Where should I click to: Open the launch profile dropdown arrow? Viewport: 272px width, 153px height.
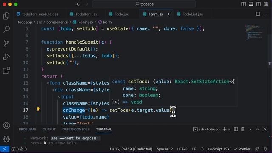(229, 129)
